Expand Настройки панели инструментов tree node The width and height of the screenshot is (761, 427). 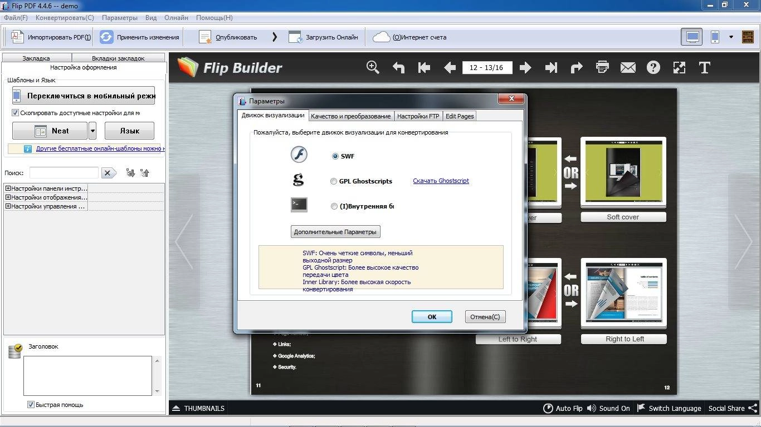click(x=8, y=188)
